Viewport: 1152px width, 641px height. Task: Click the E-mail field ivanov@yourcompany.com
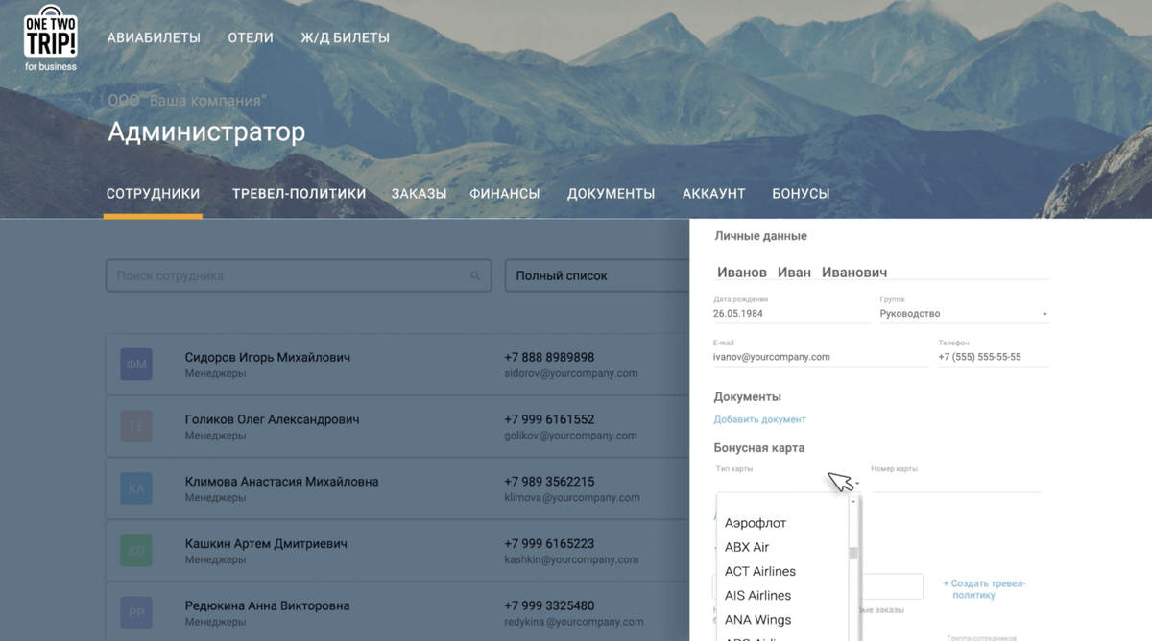click(821, 357)
